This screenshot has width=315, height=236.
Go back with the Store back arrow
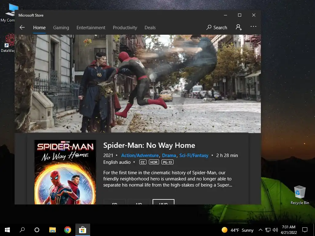coord(22,27)
